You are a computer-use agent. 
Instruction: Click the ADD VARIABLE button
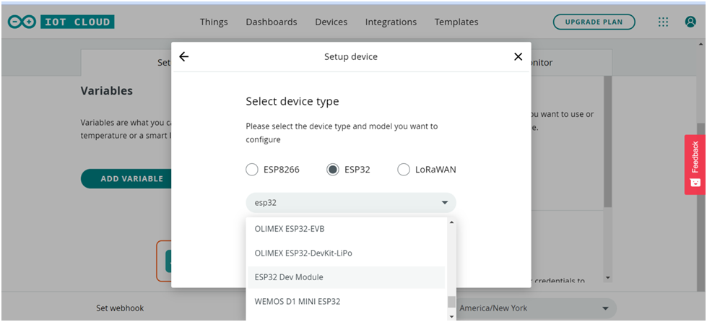[x=126, y=179]
